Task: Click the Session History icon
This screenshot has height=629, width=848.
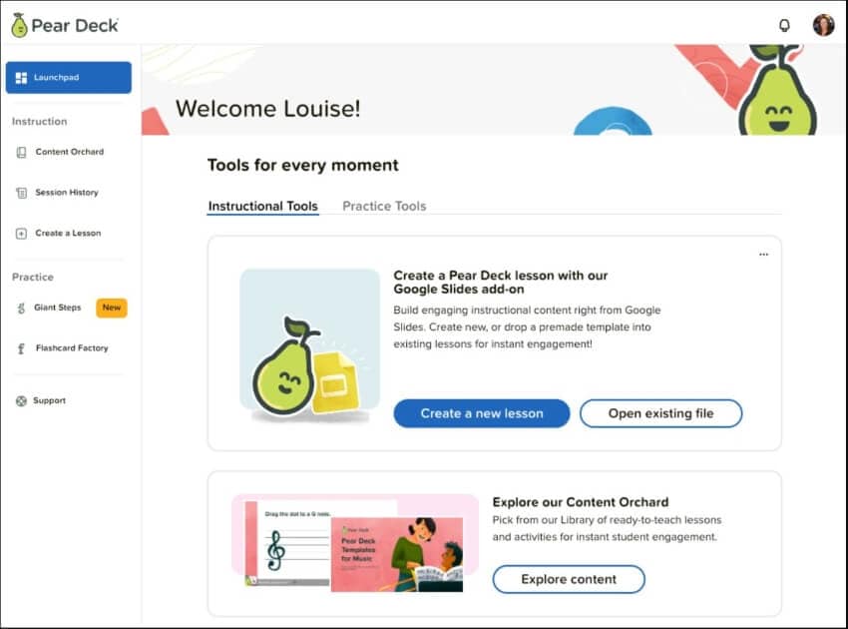Action: [21, 193]
